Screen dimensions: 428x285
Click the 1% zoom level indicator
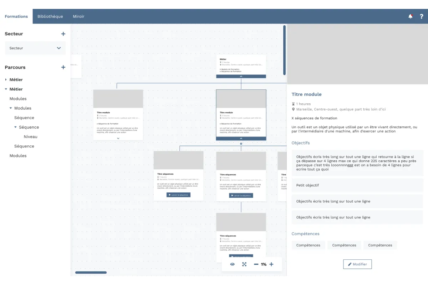pyautogui.click(x=264, y=264)
